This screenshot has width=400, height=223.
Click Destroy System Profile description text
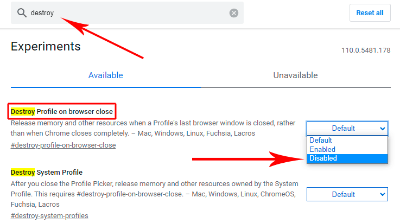pyautogui.click(x=154, y=194)
